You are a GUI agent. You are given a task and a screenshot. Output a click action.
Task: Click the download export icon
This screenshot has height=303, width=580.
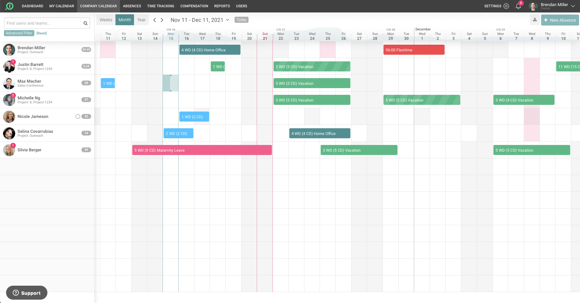click(x=535, y=20)
